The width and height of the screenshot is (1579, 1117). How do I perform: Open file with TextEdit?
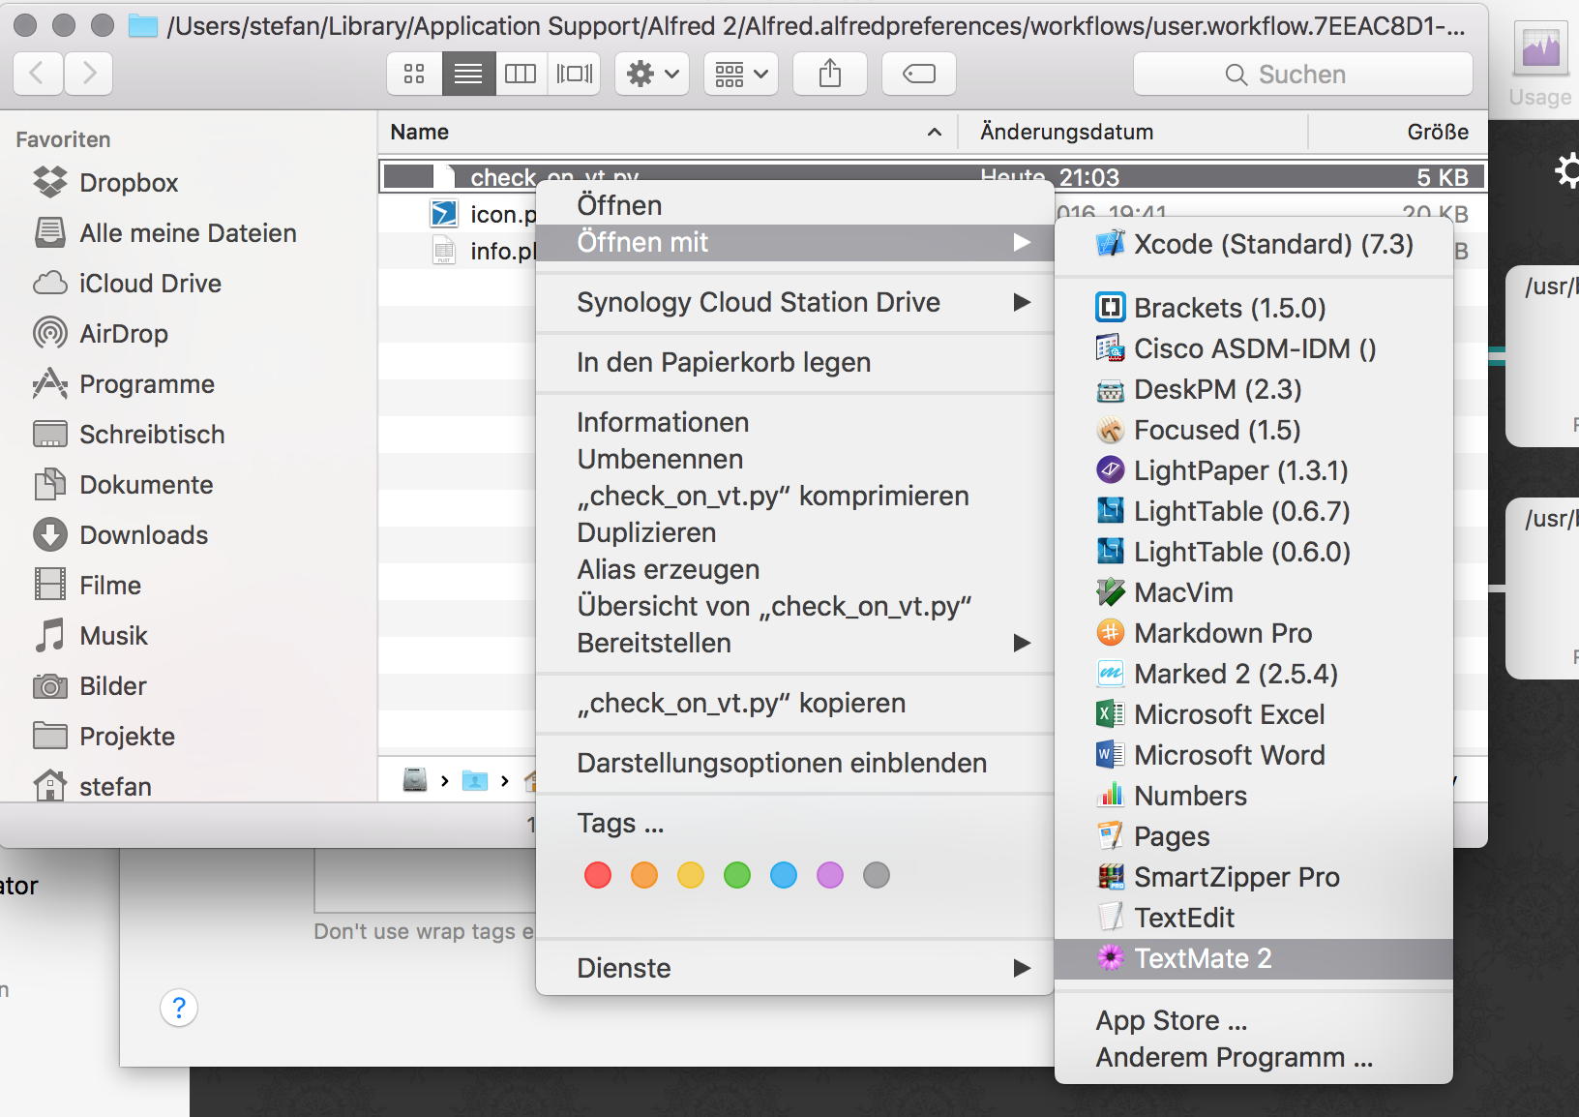click(x=1254, y=918)
